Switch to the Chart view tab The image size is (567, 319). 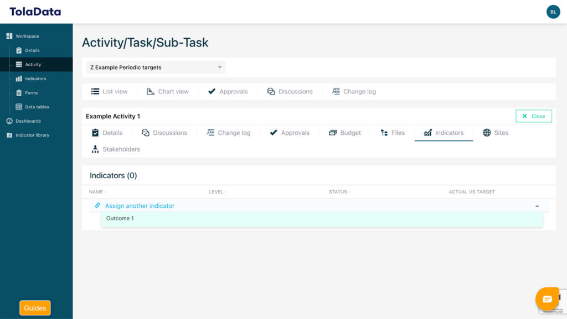(168, 92)
